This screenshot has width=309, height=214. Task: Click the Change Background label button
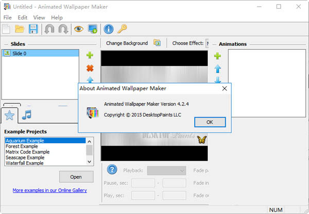[x=127, y=43]
